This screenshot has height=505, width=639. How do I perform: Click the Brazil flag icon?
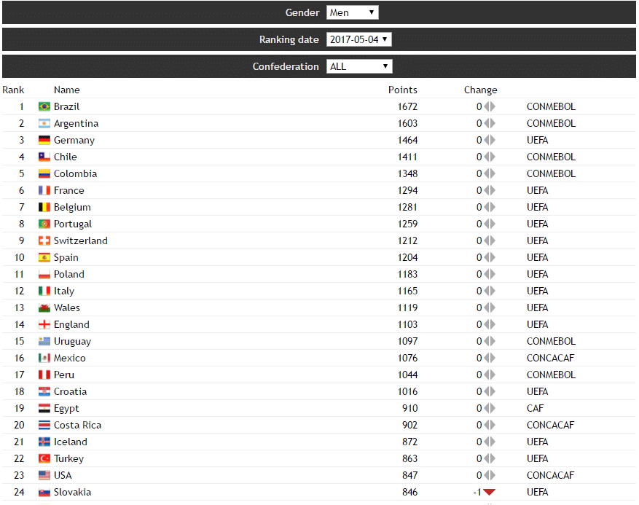(x=44, y=107)
